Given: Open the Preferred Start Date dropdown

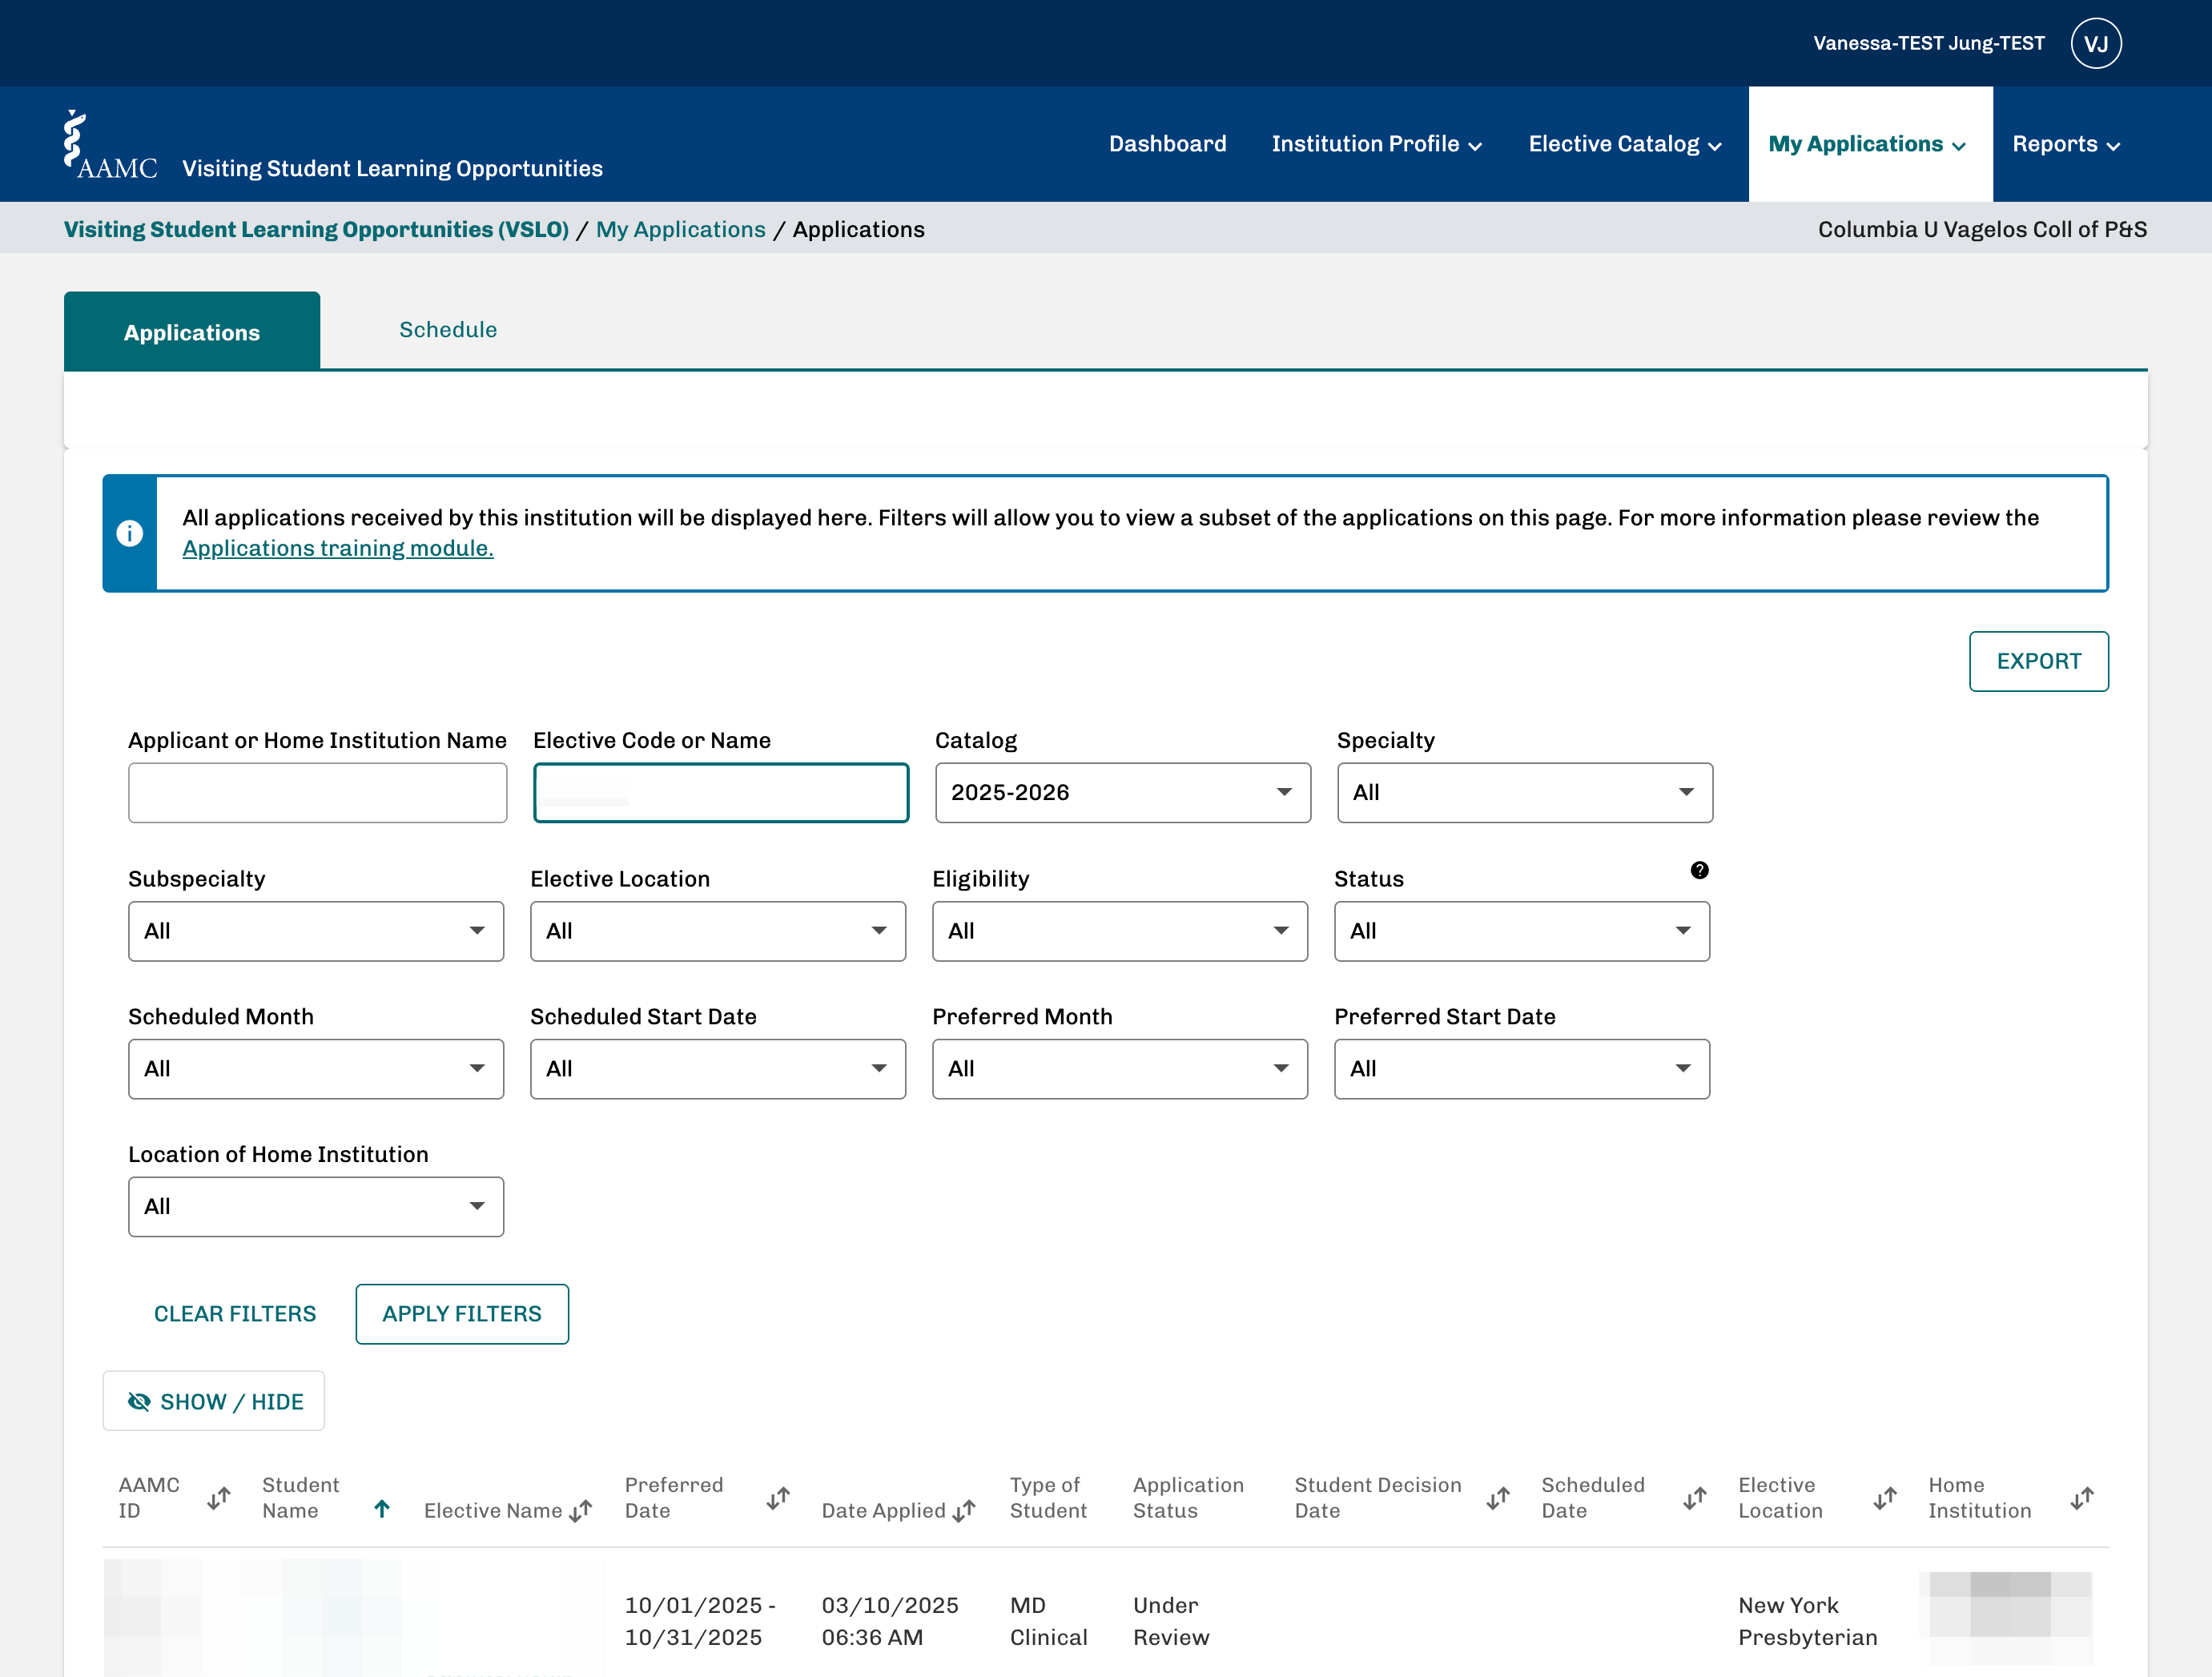Looking at the screenshot, I should click(1522, 1069).
